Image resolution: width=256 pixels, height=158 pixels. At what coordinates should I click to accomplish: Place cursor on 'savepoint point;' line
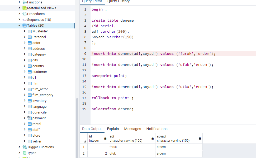(x=109, y=76)
